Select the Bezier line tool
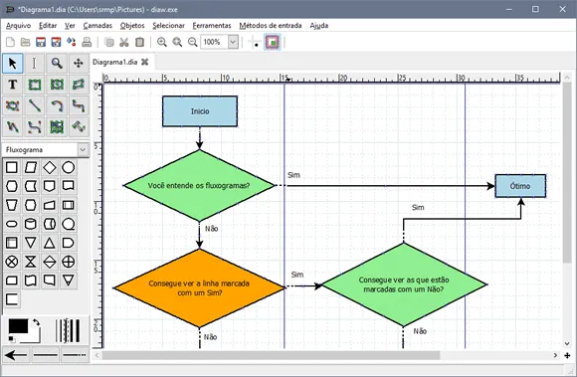This screenshot has height=377, width=577. (x=34, y=127)
